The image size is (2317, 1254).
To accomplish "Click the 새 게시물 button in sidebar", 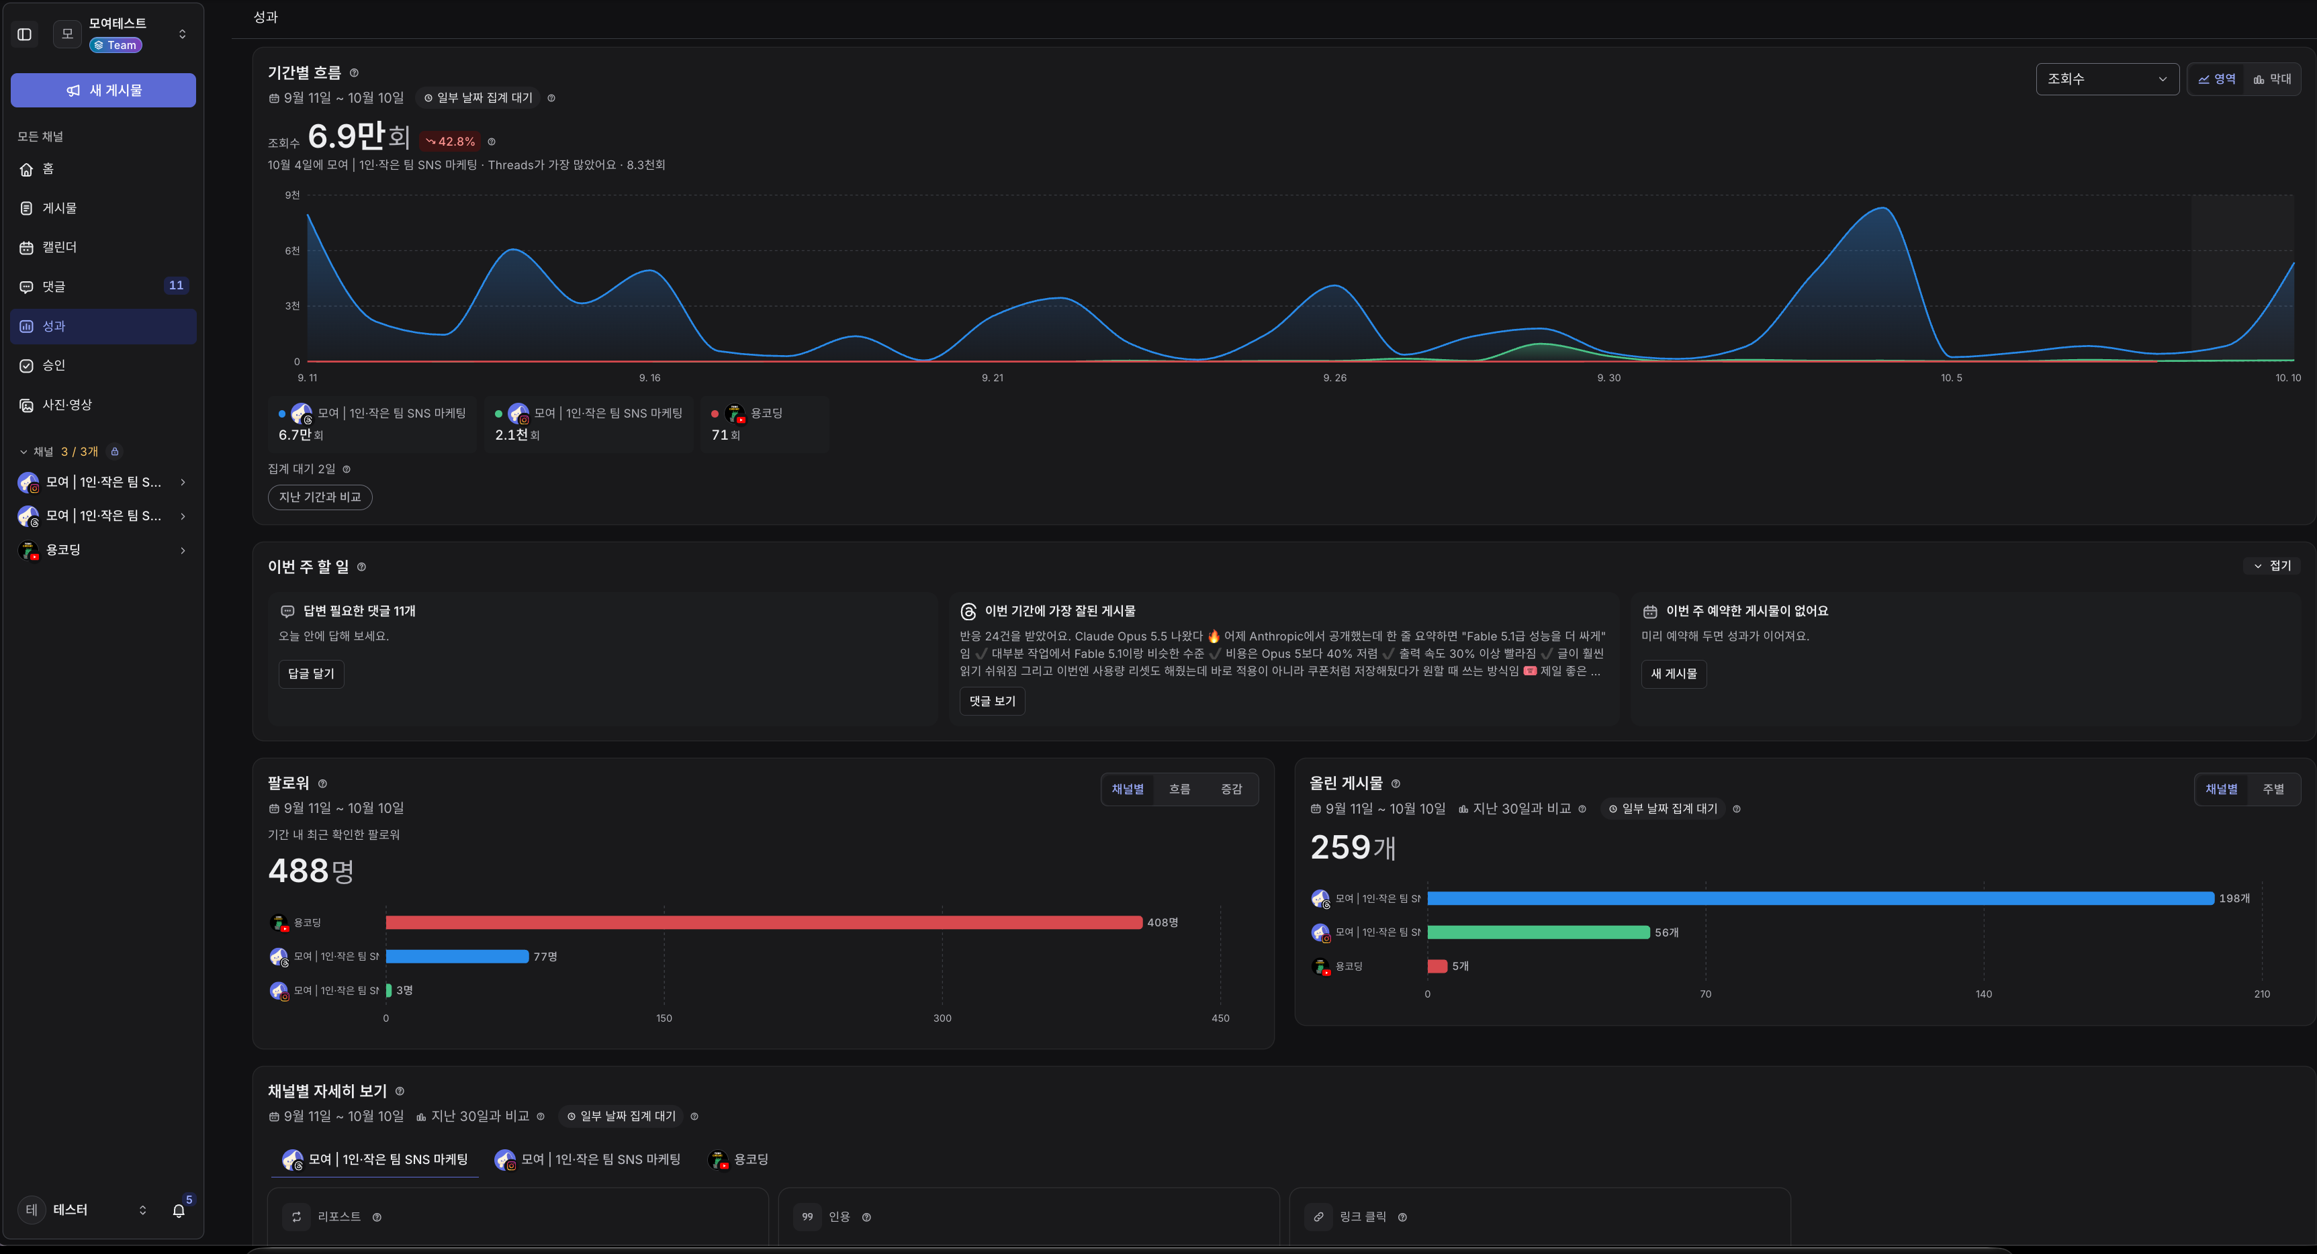I will tap(103, 90).
